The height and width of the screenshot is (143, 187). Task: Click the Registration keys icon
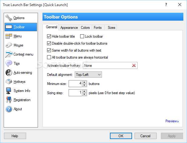click(9, 100)
